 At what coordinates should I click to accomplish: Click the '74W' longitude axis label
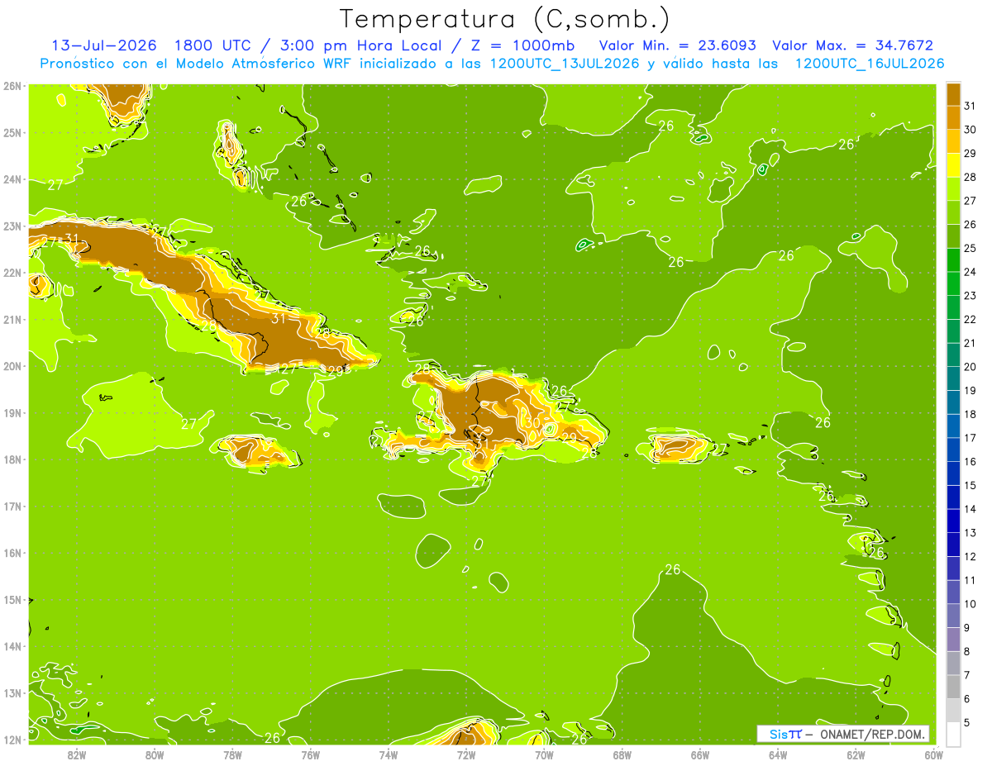[x=389, y=754]
